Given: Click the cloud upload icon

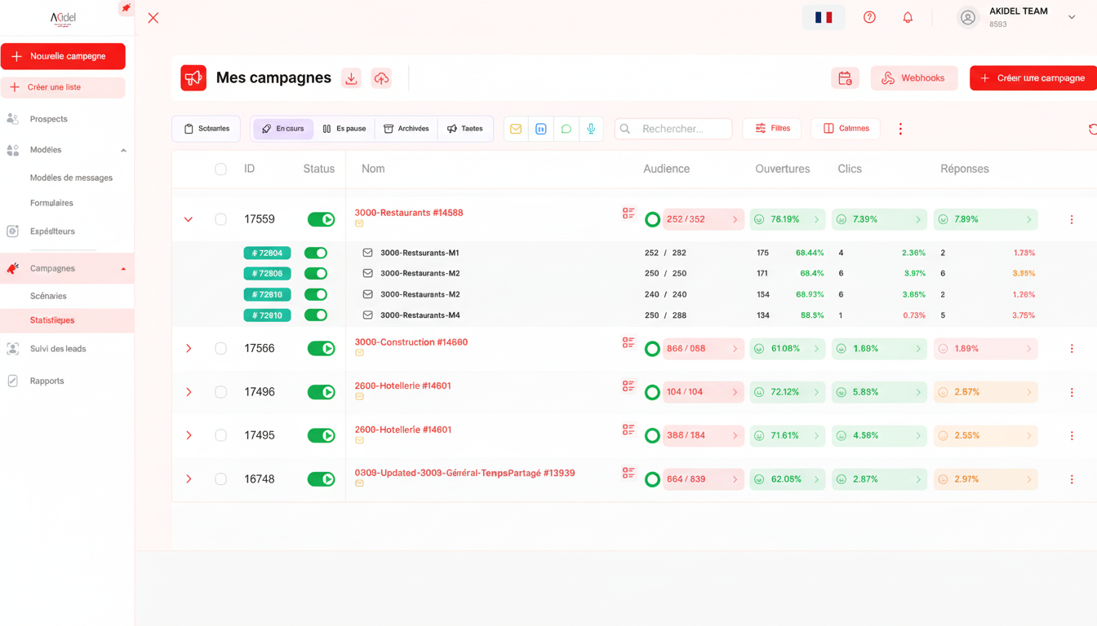Looking at the screenshot, I should pyautogui.click(x=381, y=78).
